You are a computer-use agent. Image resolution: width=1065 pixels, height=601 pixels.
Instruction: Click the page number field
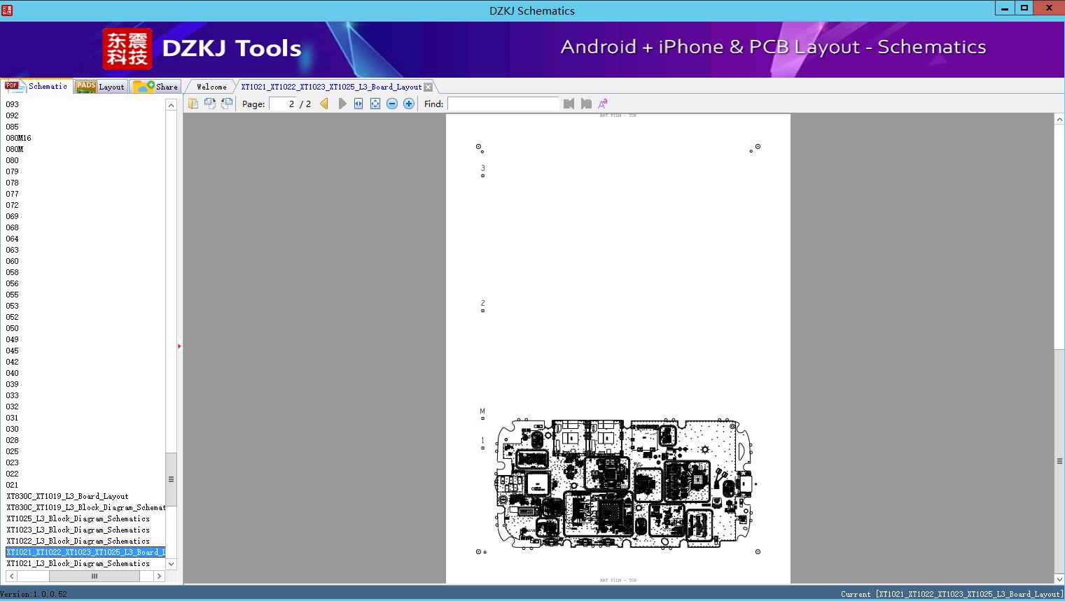pos(282,104)
